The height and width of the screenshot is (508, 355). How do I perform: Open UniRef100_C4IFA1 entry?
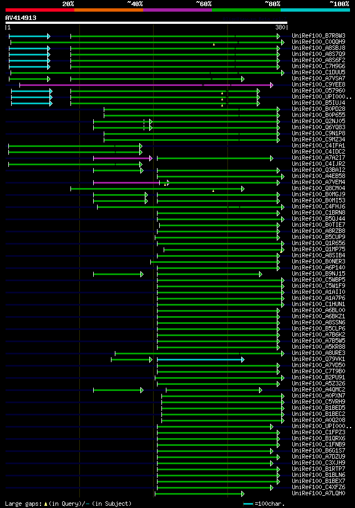point(318,145)
